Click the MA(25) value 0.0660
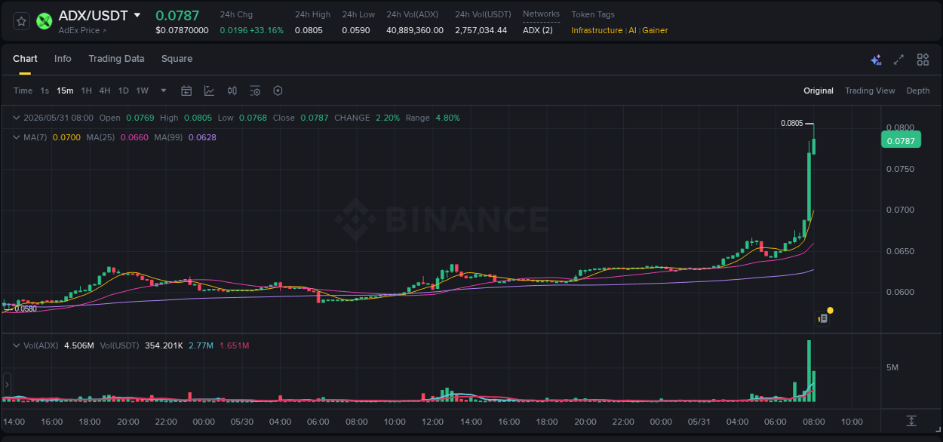The height and width of the screenshot is (442, 943). pyautogui.click(x=134, y=137)
